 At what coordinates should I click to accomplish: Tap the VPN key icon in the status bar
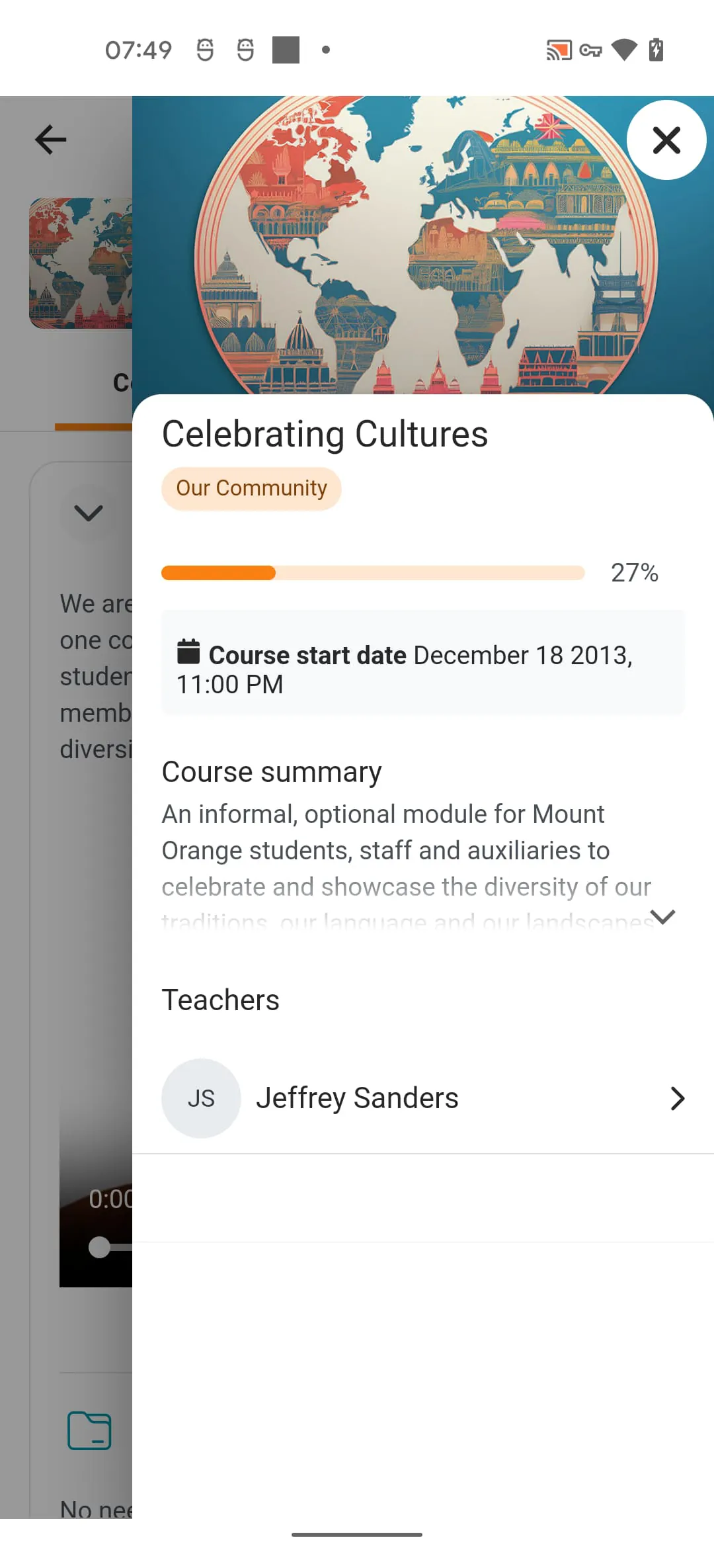pyautogui.click(x=592, y=50)
